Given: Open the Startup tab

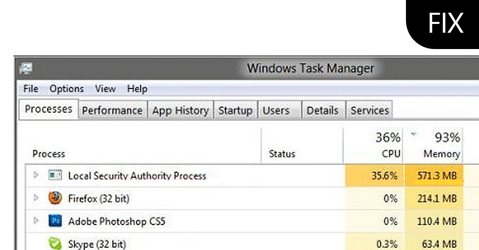Looking at the screenshot, I should point(235,110).
